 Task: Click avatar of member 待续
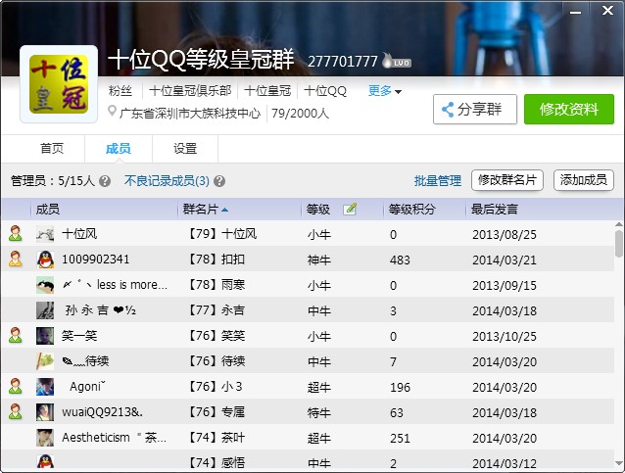point(45,361)
